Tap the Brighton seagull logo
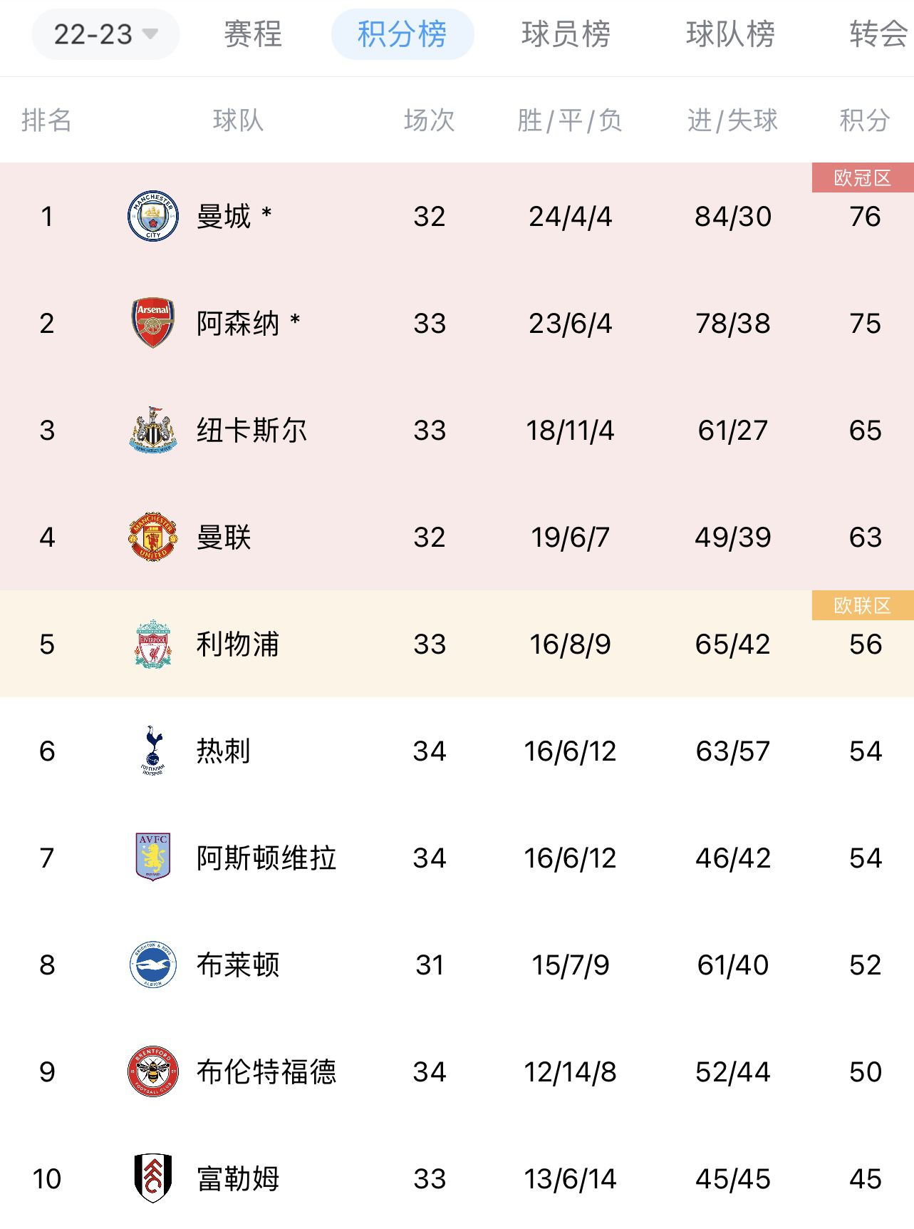914x1229 pixels. point(153,965)
